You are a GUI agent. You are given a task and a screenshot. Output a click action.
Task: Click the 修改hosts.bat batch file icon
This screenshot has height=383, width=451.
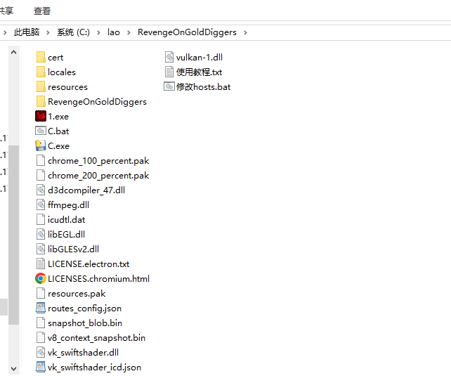pyautogui.click(x=169, y=87)
